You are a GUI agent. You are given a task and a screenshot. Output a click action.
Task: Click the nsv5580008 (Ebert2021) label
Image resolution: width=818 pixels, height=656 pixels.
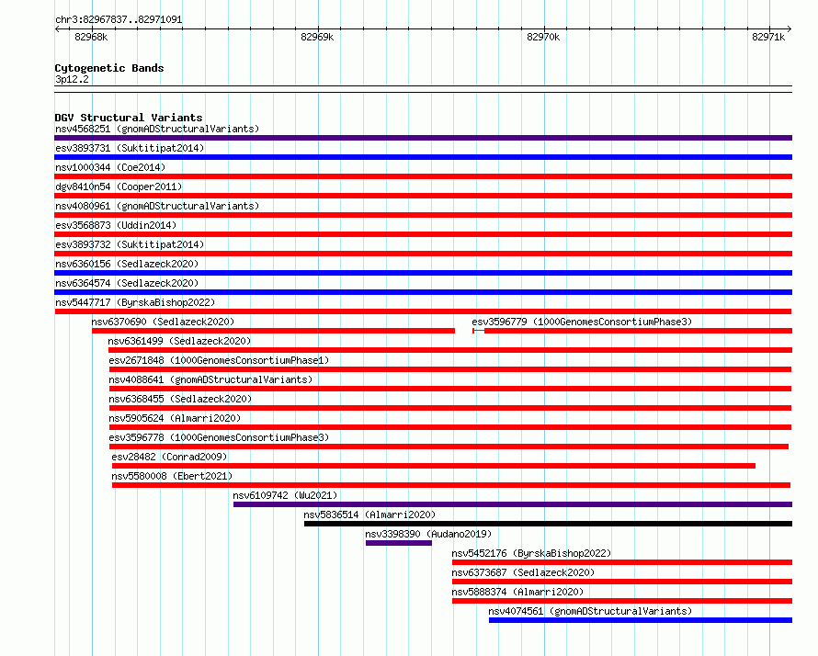point(172,476)
